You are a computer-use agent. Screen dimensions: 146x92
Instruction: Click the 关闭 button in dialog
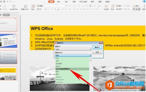(x=97, y=52)
